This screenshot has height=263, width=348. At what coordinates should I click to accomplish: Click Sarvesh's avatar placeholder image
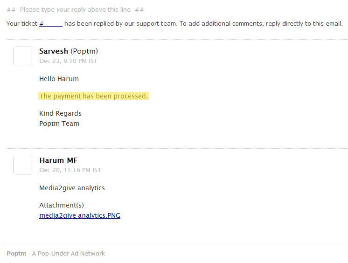[x=23, y=56]
